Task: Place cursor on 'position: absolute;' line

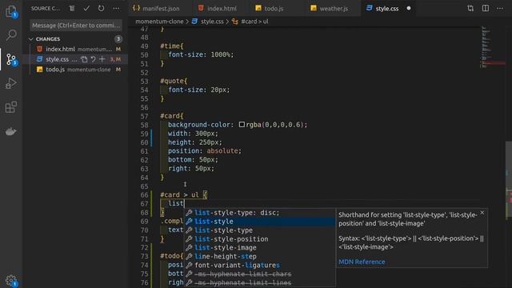Action: tap(205, 151)
